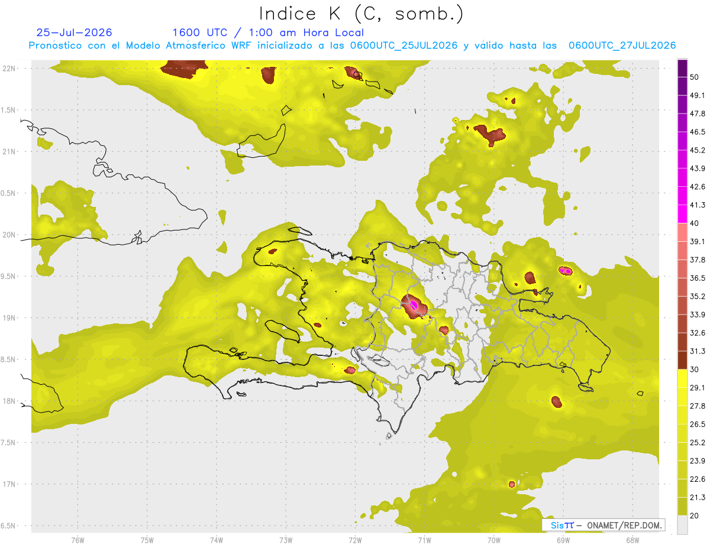Image resolution: width=710 pixels, height=548 pixels.
Task: Click the '41.3' value on the color scale
Action: [x=698, y=205]
